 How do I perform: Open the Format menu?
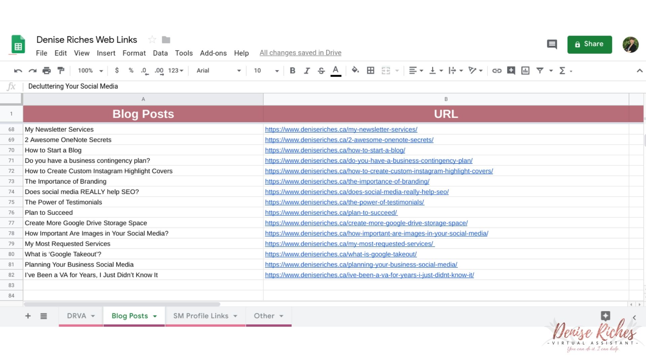(x=134, y=53)
